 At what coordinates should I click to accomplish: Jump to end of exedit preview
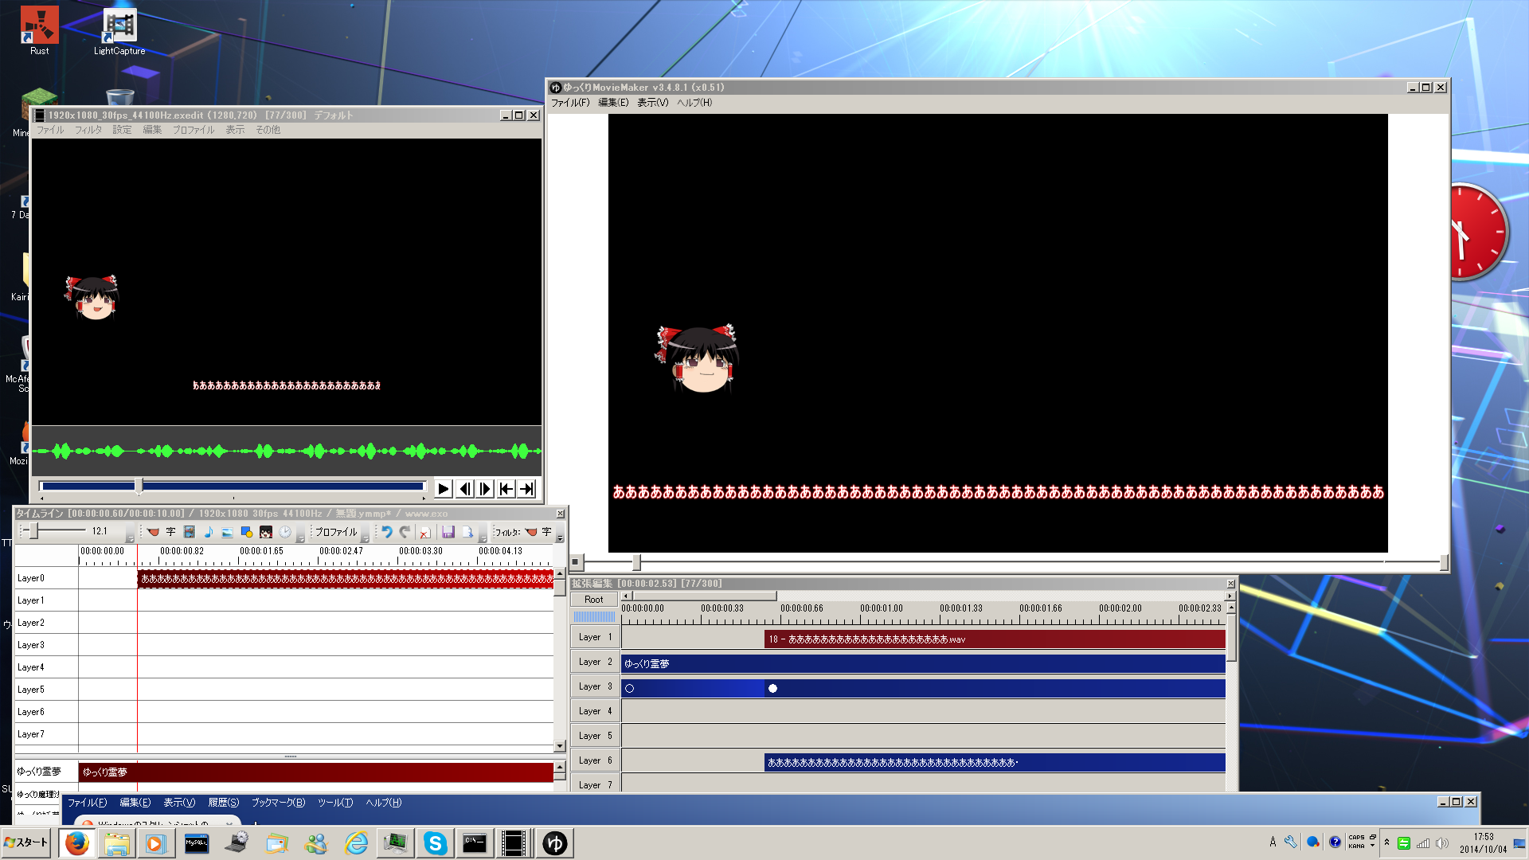(526, 489)
